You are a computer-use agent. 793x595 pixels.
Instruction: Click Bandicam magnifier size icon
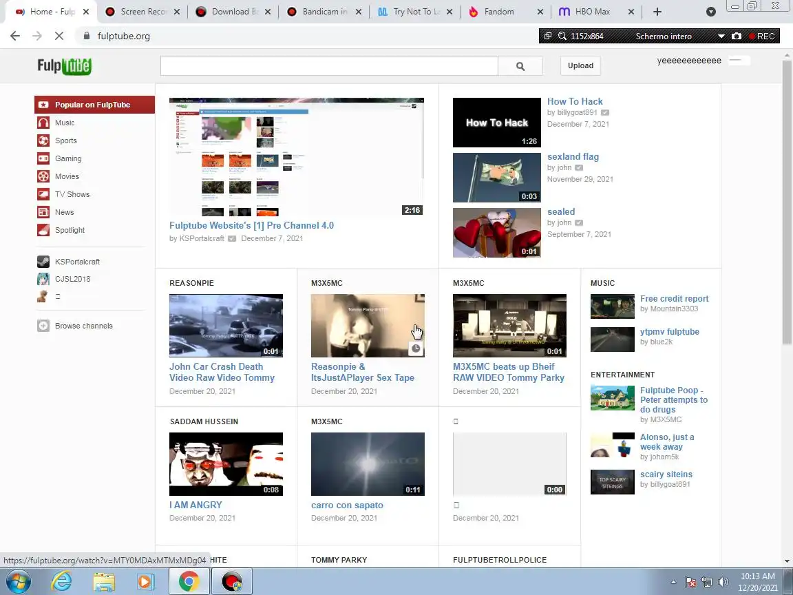[562, 36]
